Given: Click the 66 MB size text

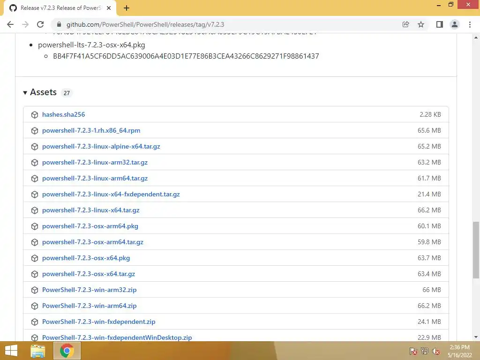Looking at the screenshot, I should [x=432, y=290].
